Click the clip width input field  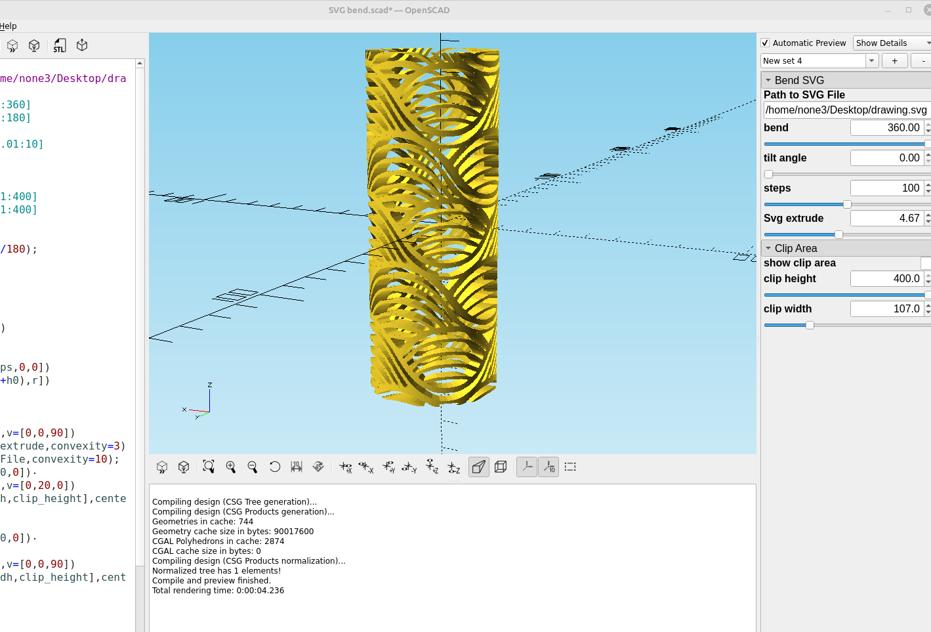coord(886,308)
